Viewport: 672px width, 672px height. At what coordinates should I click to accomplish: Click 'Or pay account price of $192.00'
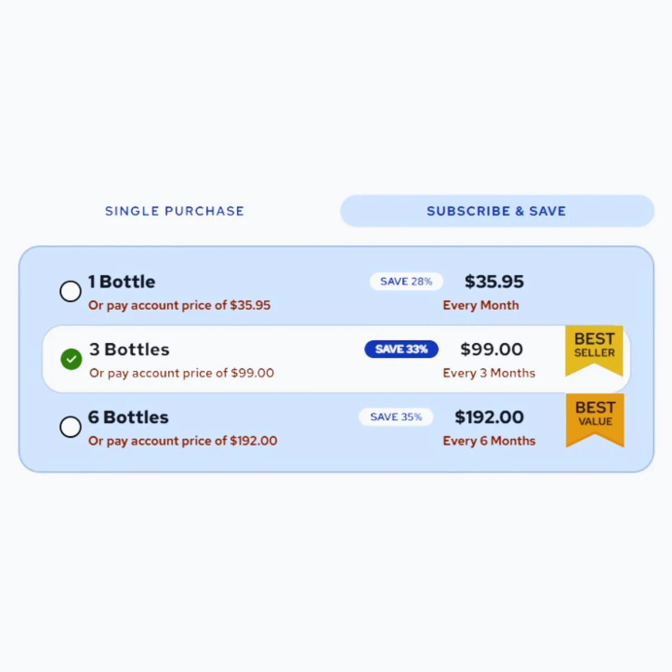(183, 441)
